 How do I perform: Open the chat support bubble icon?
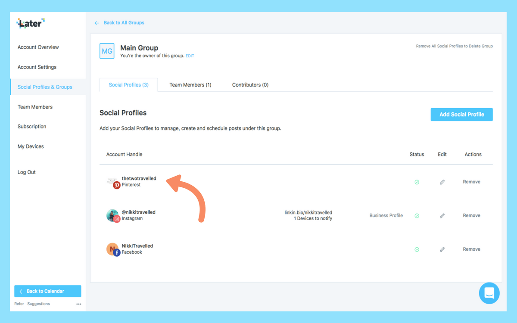[x=489, y=293]
